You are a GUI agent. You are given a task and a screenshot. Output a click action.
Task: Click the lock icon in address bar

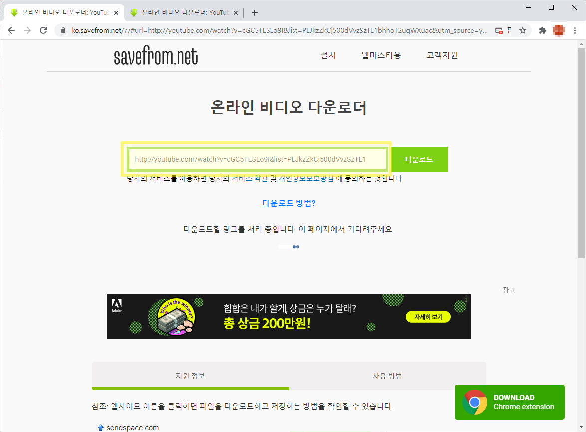pos(63,30)
